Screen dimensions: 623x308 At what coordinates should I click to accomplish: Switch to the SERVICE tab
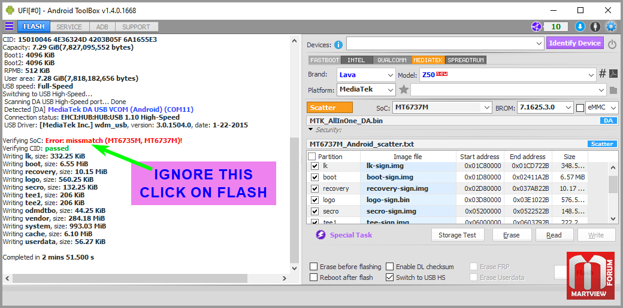pos(69,27)
